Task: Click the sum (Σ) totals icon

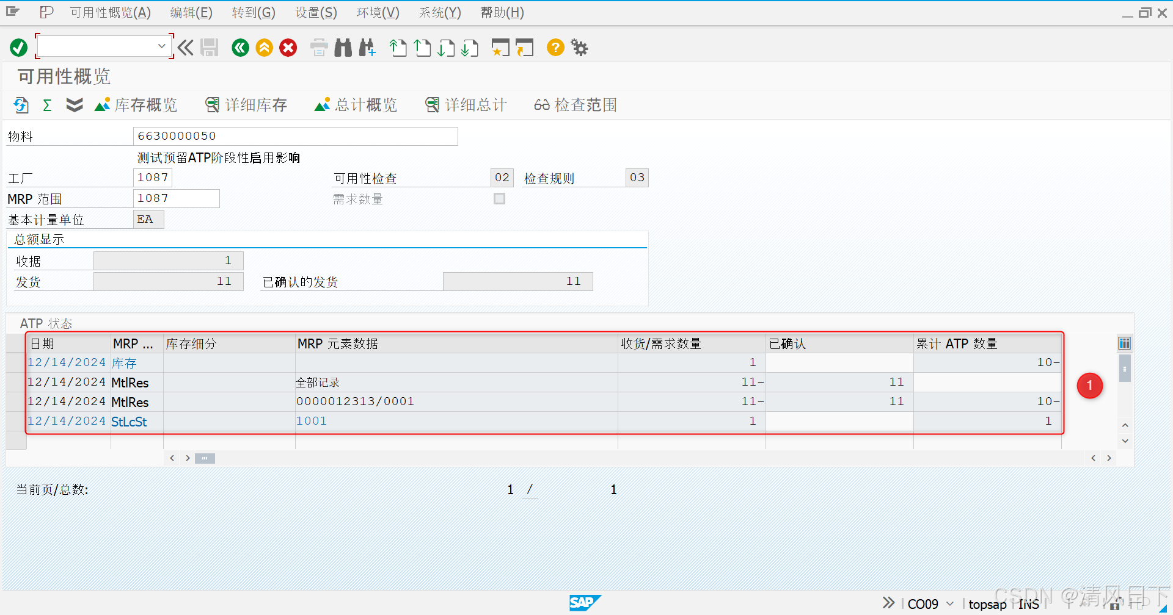Action: [47, 104]
